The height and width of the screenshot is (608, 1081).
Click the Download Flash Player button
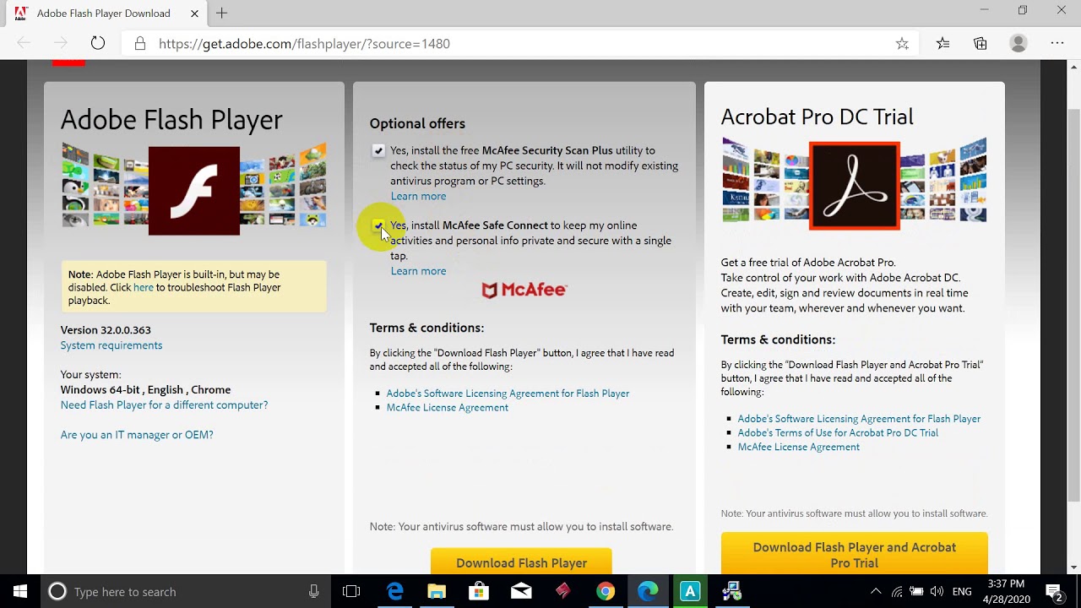click(x=521, y=562)
